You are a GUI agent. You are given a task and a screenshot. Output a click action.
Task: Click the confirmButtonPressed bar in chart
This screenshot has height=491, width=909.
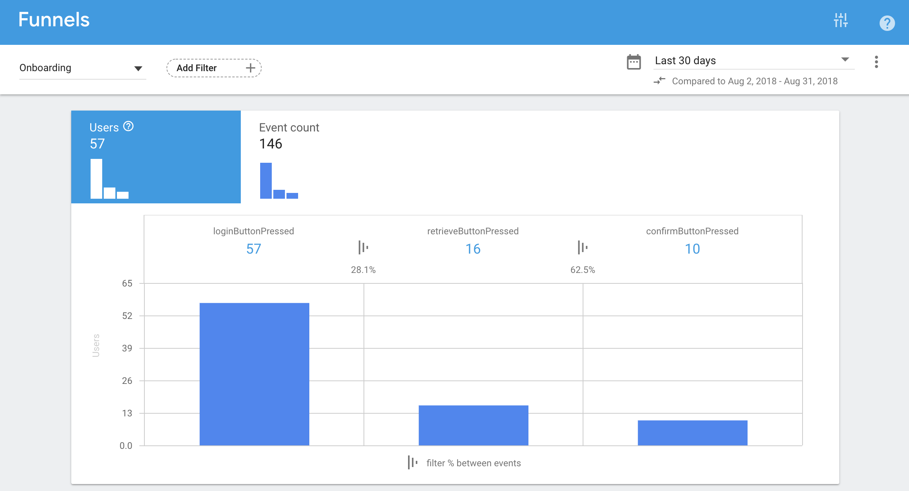(x=693, y=433)
